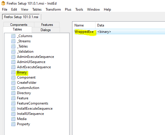
Task: Click the Property table icon
Action: [x=13, y=124]
